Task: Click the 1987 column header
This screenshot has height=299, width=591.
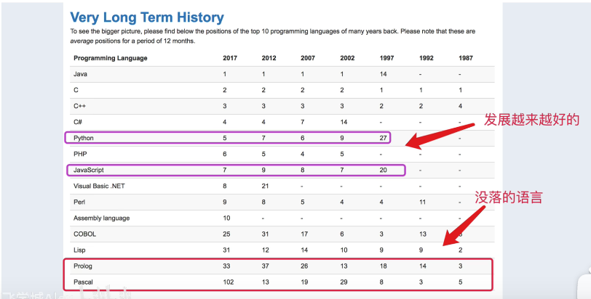Action: click(466, 58)
